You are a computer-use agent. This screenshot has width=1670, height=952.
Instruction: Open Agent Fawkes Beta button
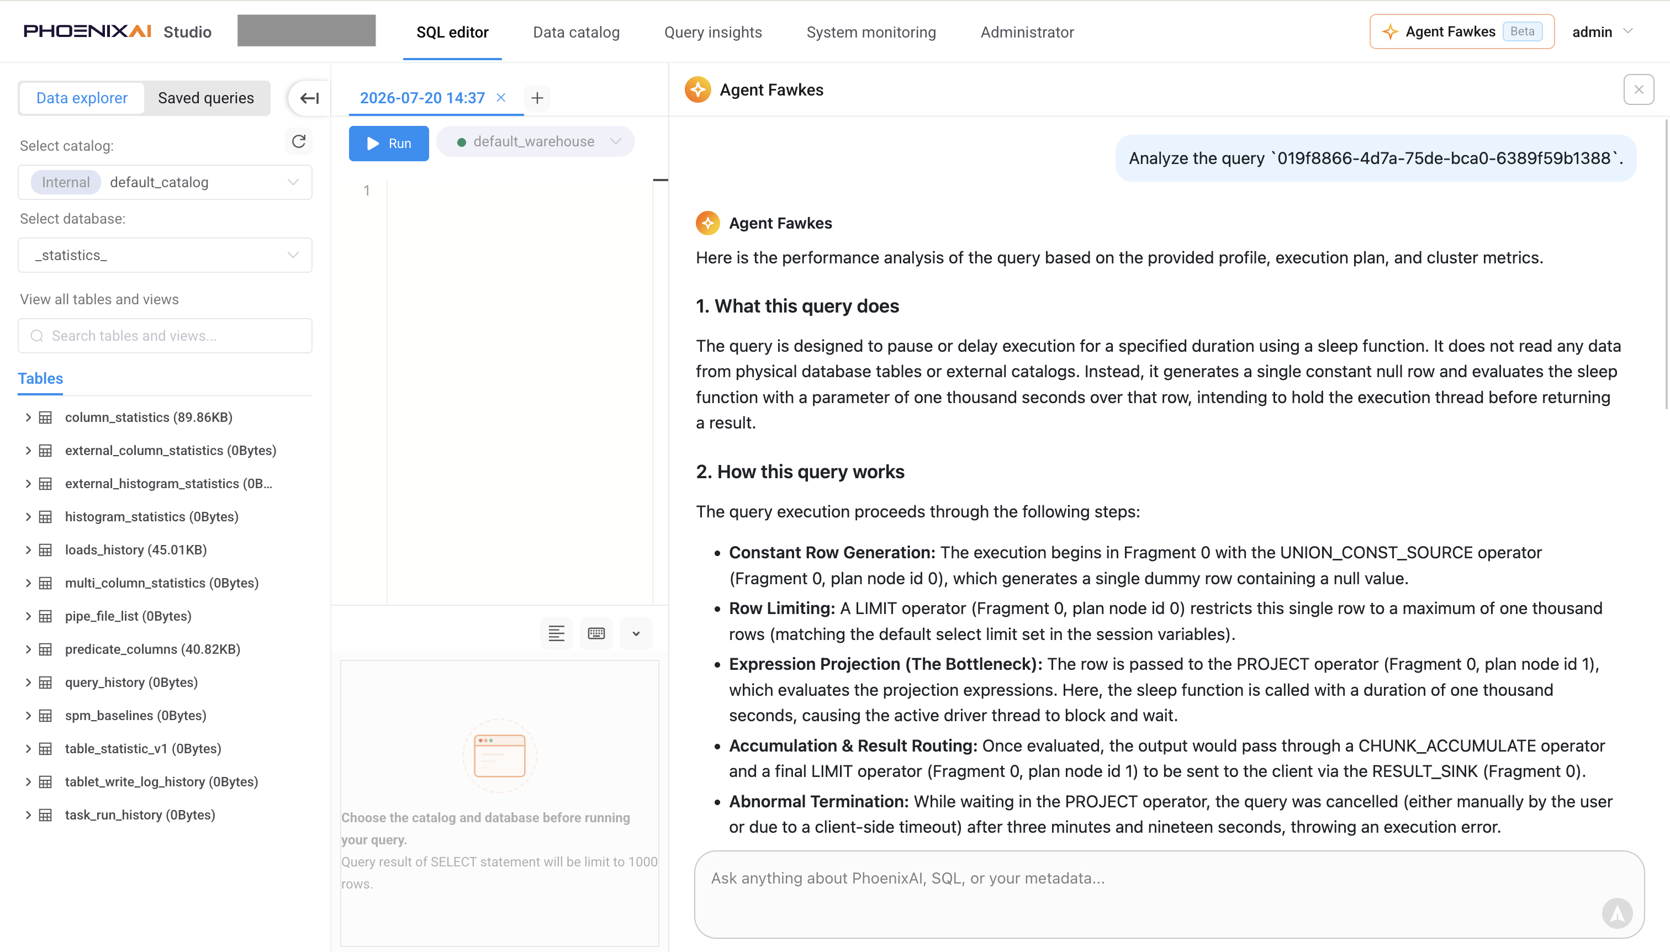click(1461, 31)
